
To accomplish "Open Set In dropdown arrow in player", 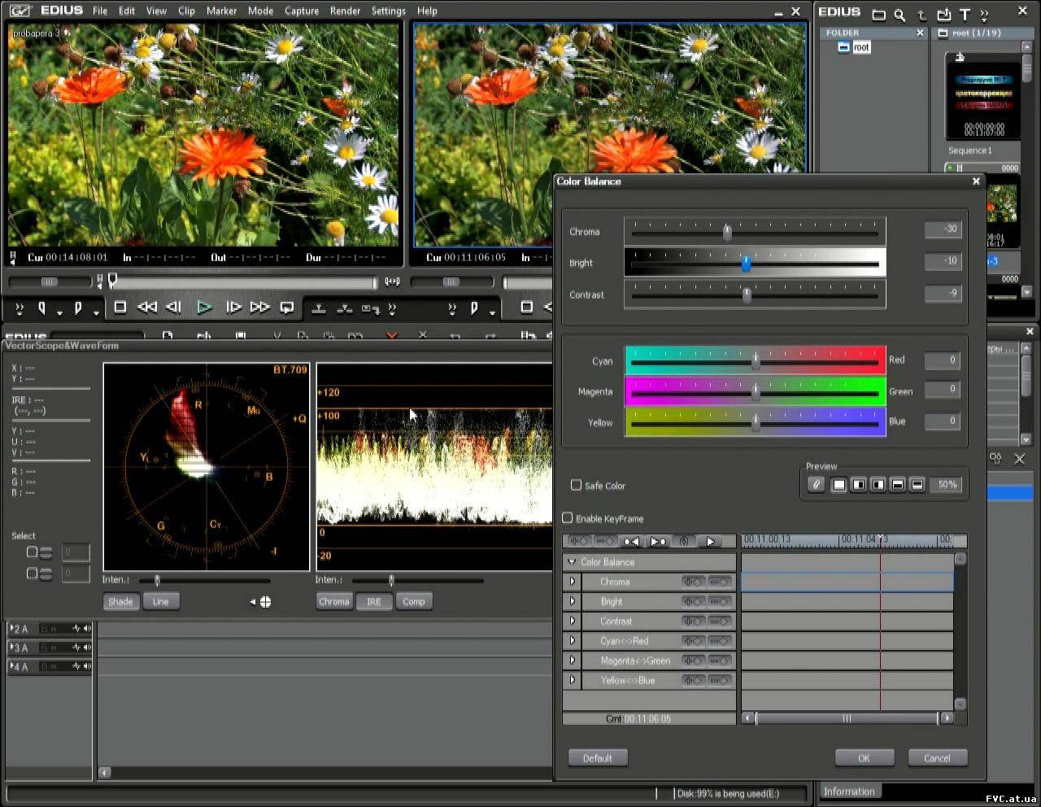I will (59, 313).
